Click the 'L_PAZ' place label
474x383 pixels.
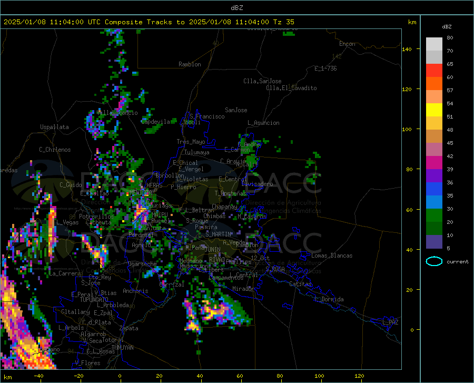pos(390,322)
